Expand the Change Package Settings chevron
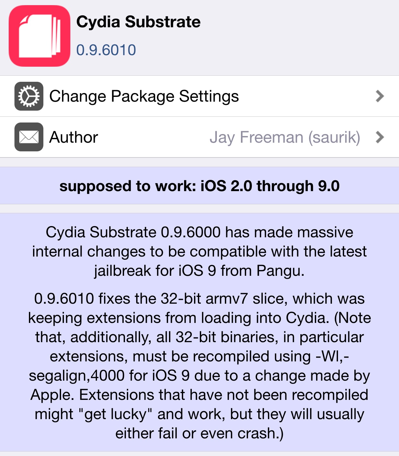399x456 pixels. [380, 96]
